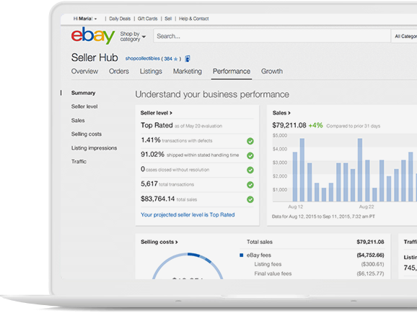
Task: Click the store icon beside shopcollectibles
Action: point(188,58)
